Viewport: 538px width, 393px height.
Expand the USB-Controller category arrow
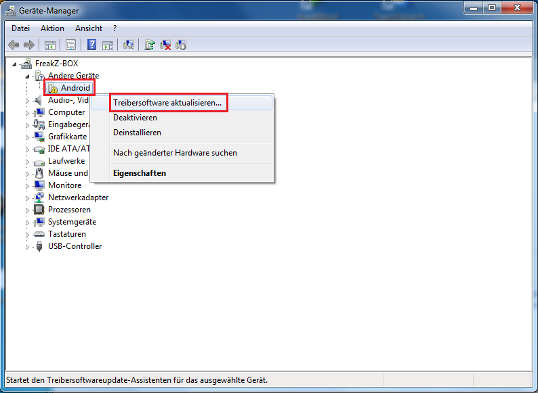click(x=28, y=247)
